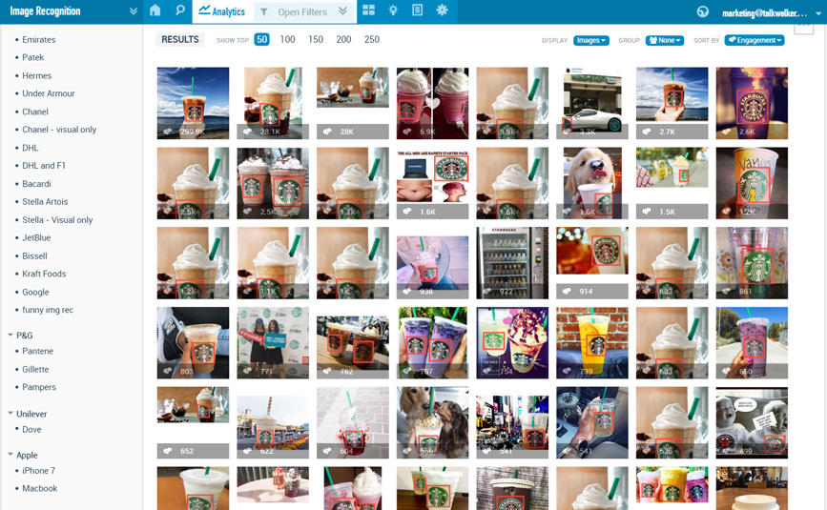Select Gillette topic
Viewport: 827px width, 510px height.
(x=35, y=369)
